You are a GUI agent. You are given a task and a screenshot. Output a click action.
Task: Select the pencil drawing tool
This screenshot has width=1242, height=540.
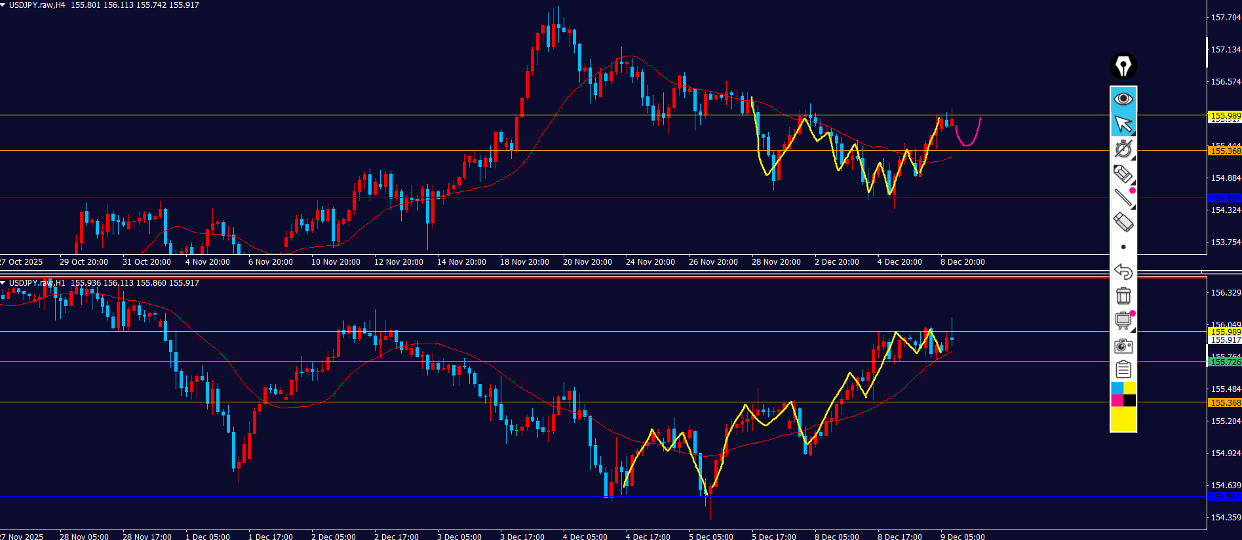coord(1123,174)
